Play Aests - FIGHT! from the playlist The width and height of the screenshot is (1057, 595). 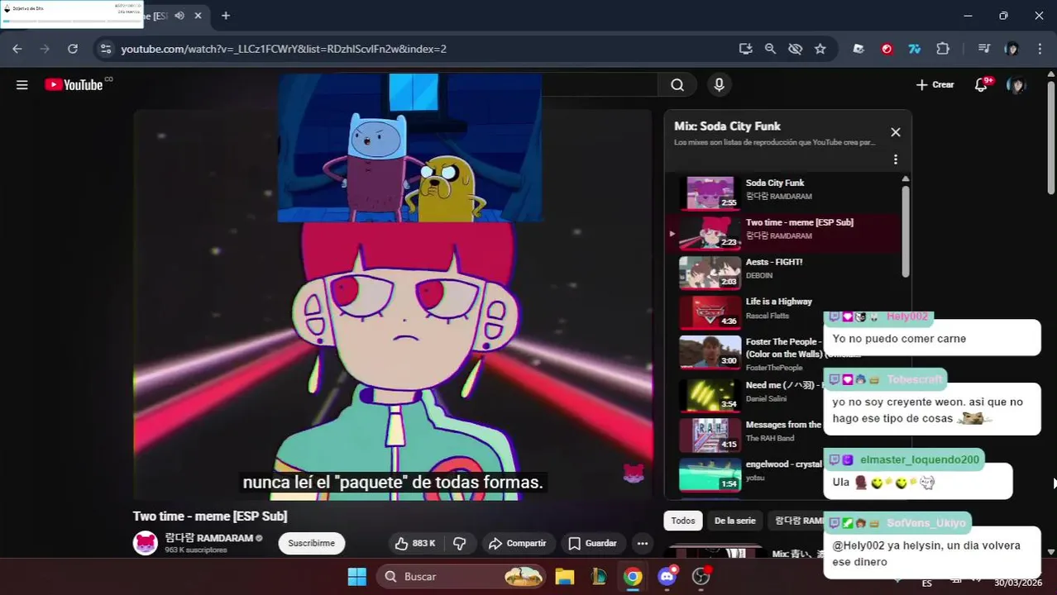[x=782, y=273]
